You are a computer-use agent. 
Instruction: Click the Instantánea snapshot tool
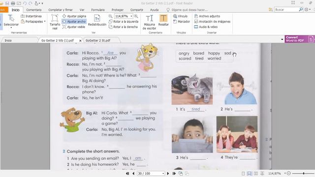pyautogui.click(x=31, y=16)
